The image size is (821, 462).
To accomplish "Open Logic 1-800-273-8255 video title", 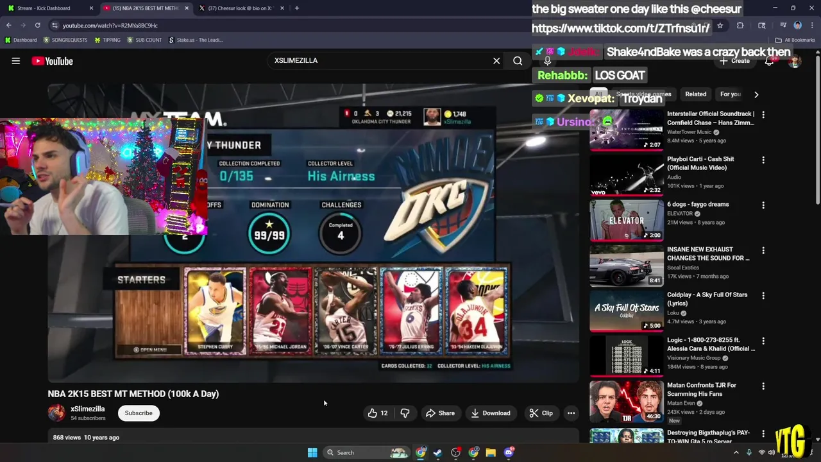I will coord(711,345).
